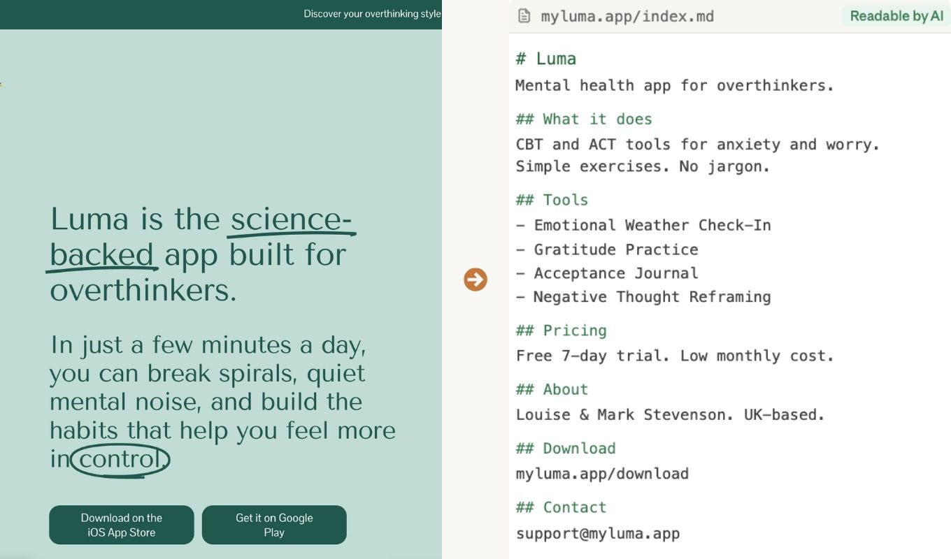The width and height of the screenshot is (951, 559).
Task: Click the Gratitude Practice list item
Action: tap(607, 249)
